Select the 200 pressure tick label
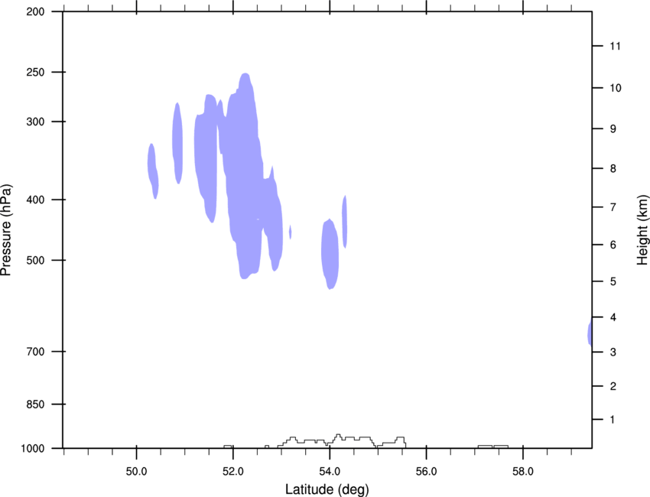The height and width of the screenshot is (497, 650). 35,11
